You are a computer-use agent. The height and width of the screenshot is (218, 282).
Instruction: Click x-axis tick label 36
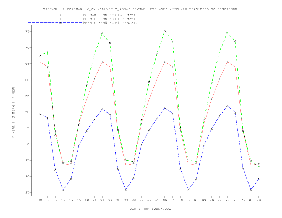134,200
